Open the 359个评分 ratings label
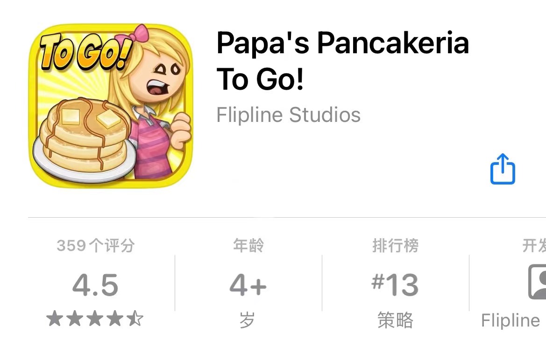 click(x=95, y=246)
